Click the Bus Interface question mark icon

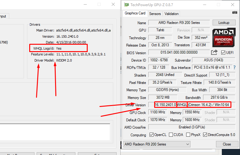click(x=234, y=67)
